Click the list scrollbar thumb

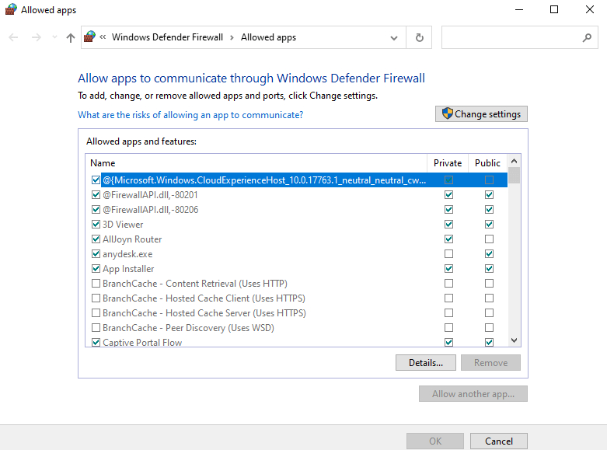514,175
